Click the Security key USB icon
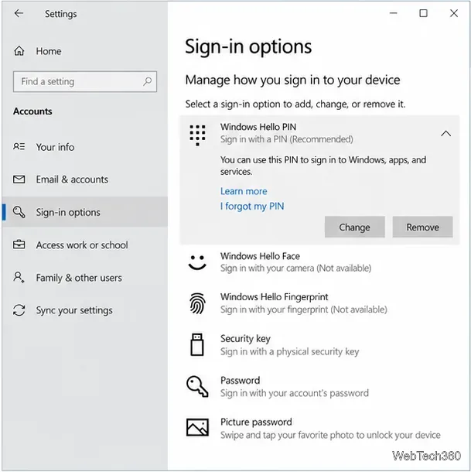This screenshot has height=472, width=471. 197,344
